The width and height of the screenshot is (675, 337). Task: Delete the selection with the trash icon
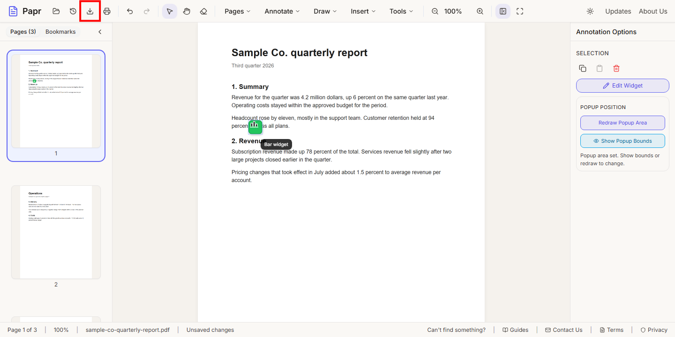[x=616, y=68]
